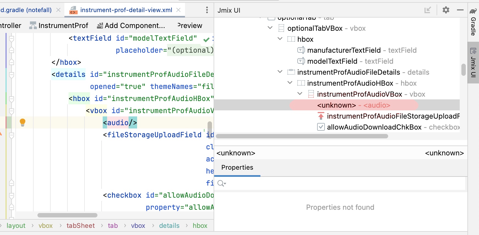Open the Properties tab

[237, 167]
